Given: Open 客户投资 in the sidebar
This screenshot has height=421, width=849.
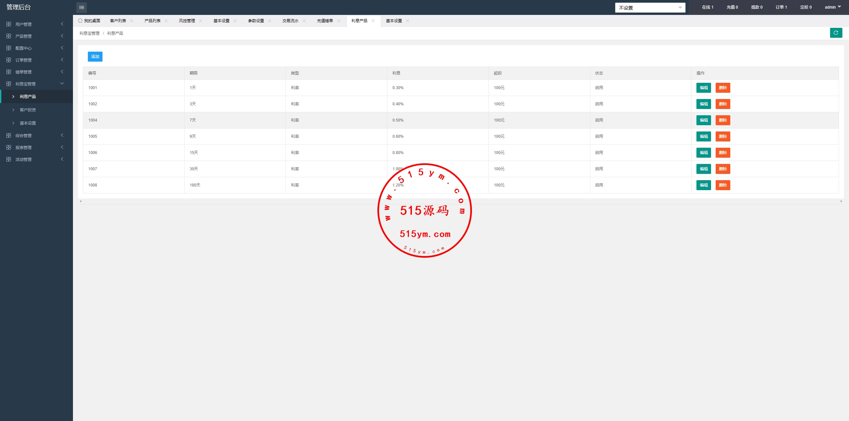Looking at the screenshot, I should coord(28,110).
